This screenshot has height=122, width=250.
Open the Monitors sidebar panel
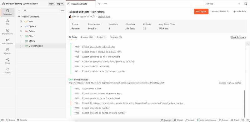[7, 51]
